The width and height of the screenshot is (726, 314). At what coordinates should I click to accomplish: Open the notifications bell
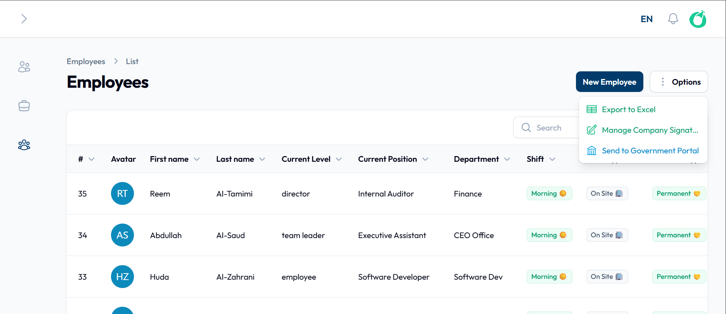(x=673, y=19)
